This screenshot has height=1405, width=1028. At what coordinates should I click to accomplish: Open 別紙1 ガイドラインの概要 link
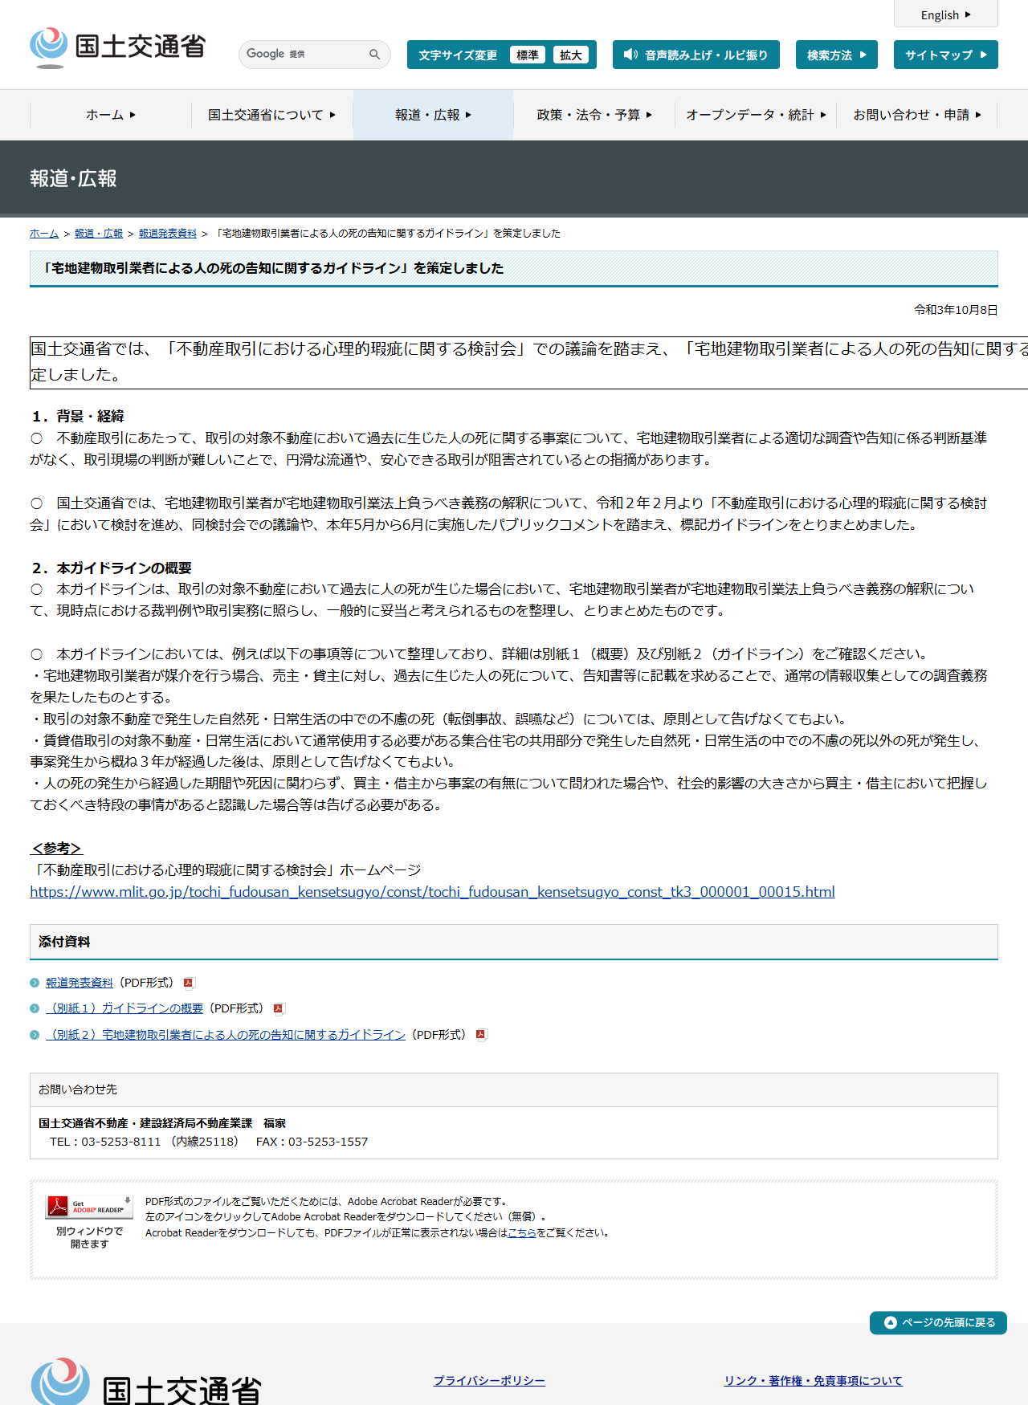coord(124,1008)
